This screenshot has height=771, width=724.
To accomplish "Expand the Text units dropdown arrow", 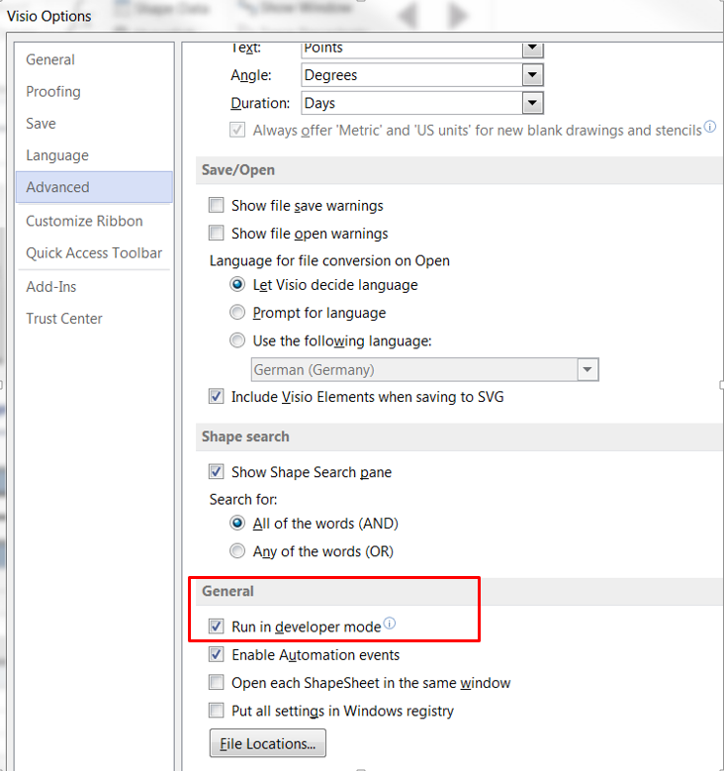I will point(532,48).
